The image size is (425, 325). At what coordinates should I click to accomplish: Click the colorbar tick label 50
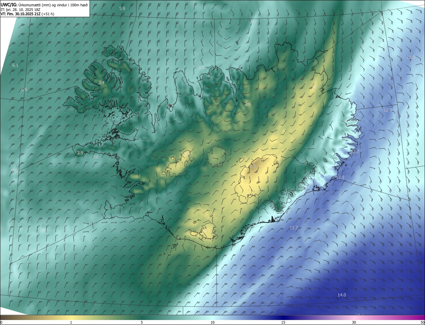tap(422, 322)
